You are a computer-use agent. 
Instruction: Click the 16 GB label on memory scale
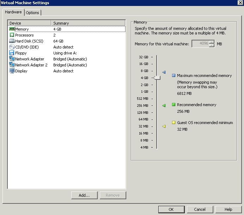(x=144, y=64)
